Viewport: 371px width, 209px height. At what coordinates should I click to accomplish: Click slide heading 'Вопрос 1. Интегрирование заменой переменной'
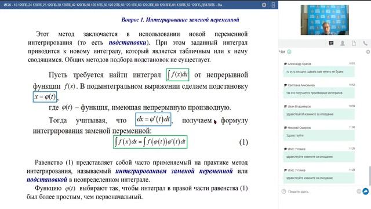tap(180, 20)
